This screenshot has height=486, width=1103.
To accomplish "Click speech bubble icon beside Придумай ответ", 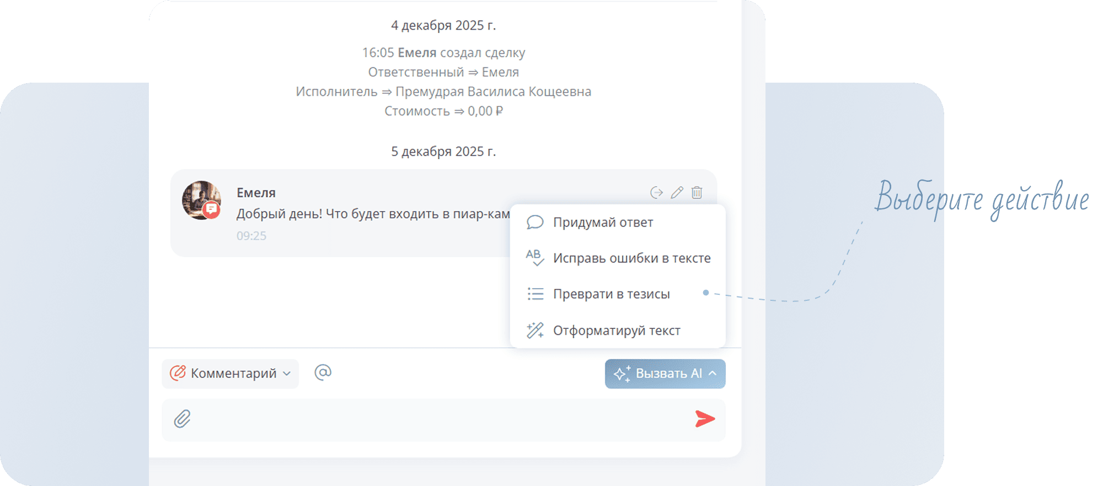I will click(534, 222).
